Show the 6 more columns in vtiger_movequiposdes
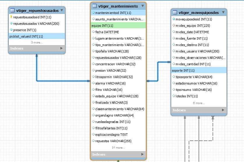The image size is (244, 162). pos(199,103)
